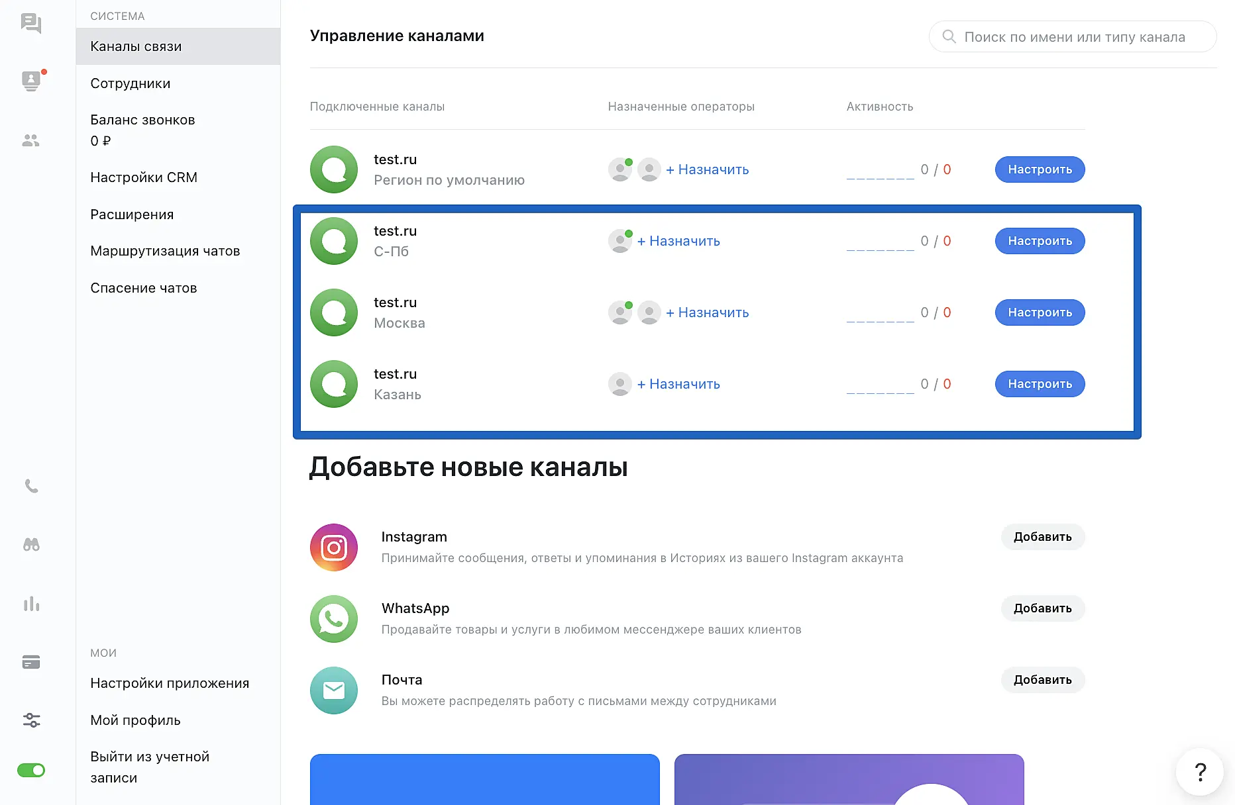Open the help question mark button

pyautogui.click(x=1199, y=771)
